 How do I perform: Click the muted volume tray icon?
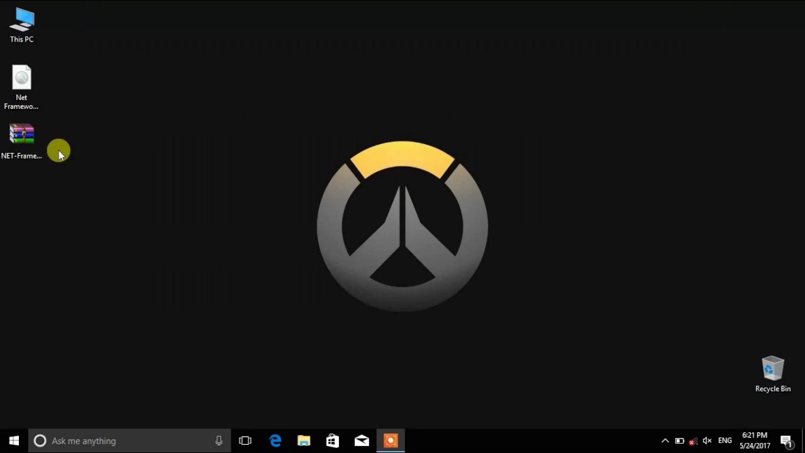pos(707,441)
